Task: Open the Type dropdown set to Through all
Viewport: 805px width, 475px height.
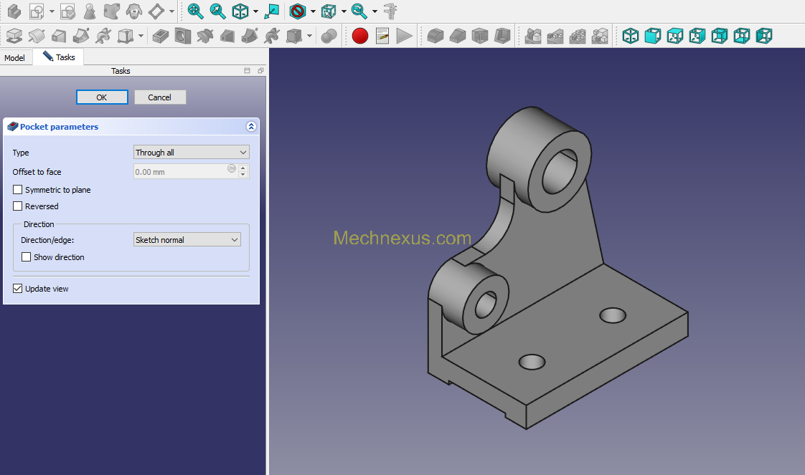Action: click(191, 152)
